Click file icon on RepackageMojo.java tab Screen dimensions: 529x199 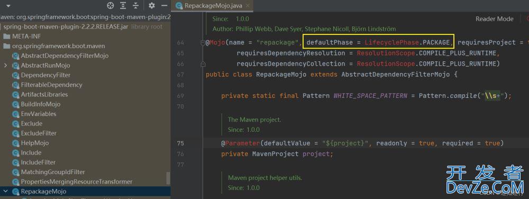pos(179,5)
